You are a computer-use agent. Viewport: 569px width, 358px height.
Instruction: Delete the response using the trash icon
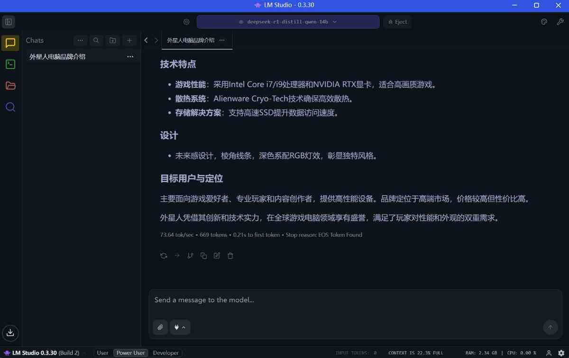coord(230,255)
